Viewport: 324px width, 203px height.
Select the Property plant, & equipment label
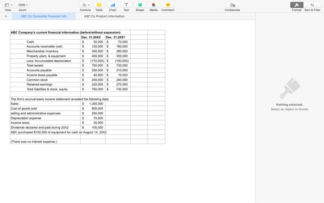(x=45, y=56)
